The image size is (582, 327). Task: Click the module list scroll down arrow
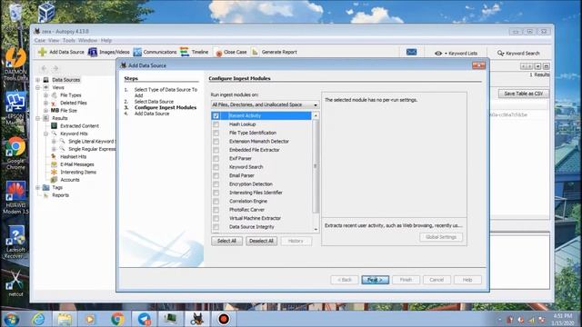316,230
